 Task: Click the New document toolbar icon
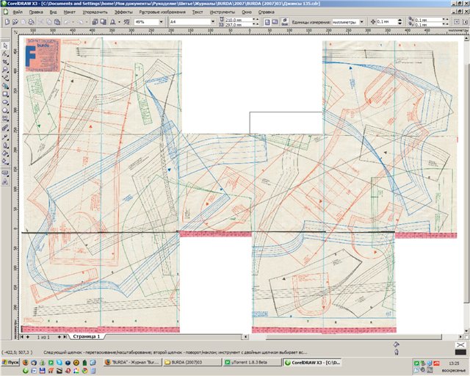[x=7, y=23]
